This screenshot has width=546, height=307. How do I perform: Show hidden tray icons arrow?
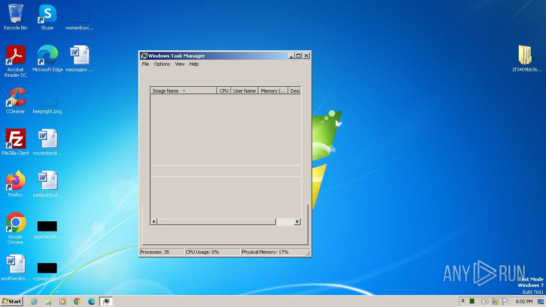point(463,301)
